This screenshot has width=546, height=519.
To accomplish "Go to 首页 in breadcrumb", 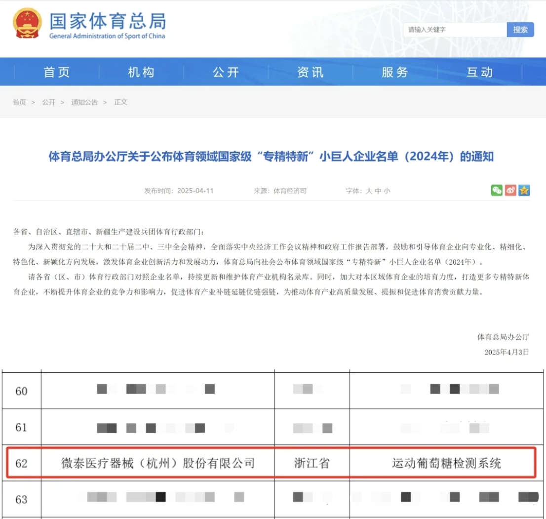I will point(20,102).
